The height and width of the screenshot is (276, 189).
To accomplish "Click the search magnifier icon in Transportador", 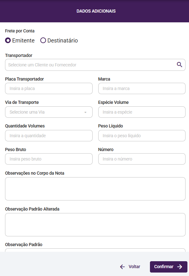I will click(x=180, y=65).
